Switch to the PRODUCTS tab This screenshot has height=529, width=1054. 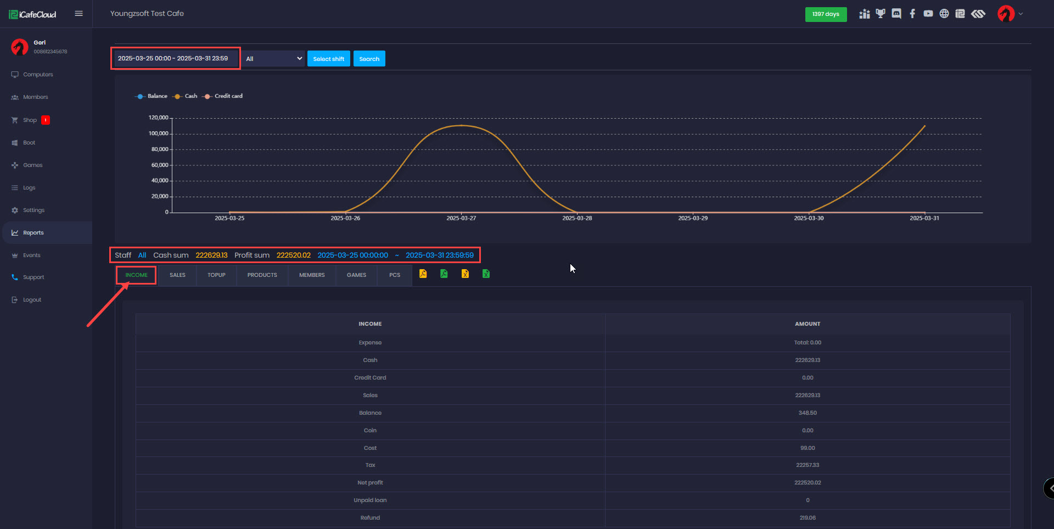[x=262, y=275]
